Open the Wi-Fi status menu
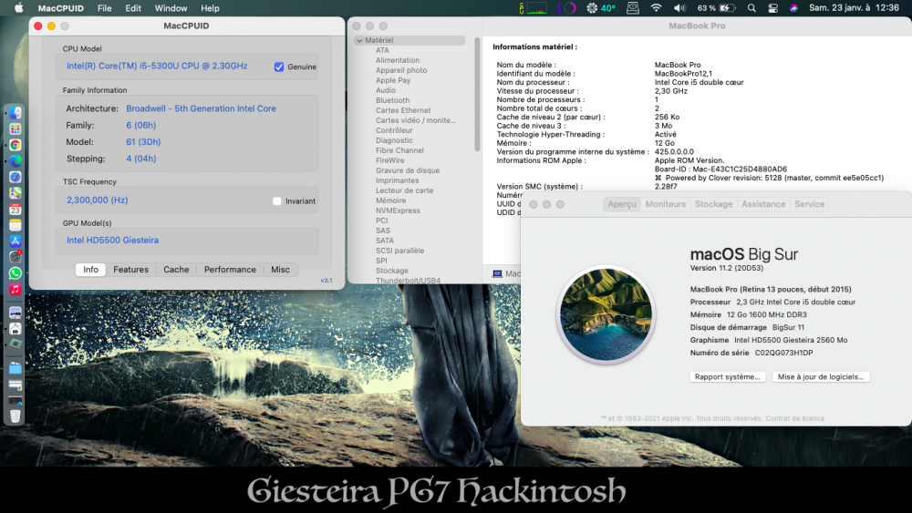Image resolution: width=912 pixels, height=513 pixels. [656, 8]
